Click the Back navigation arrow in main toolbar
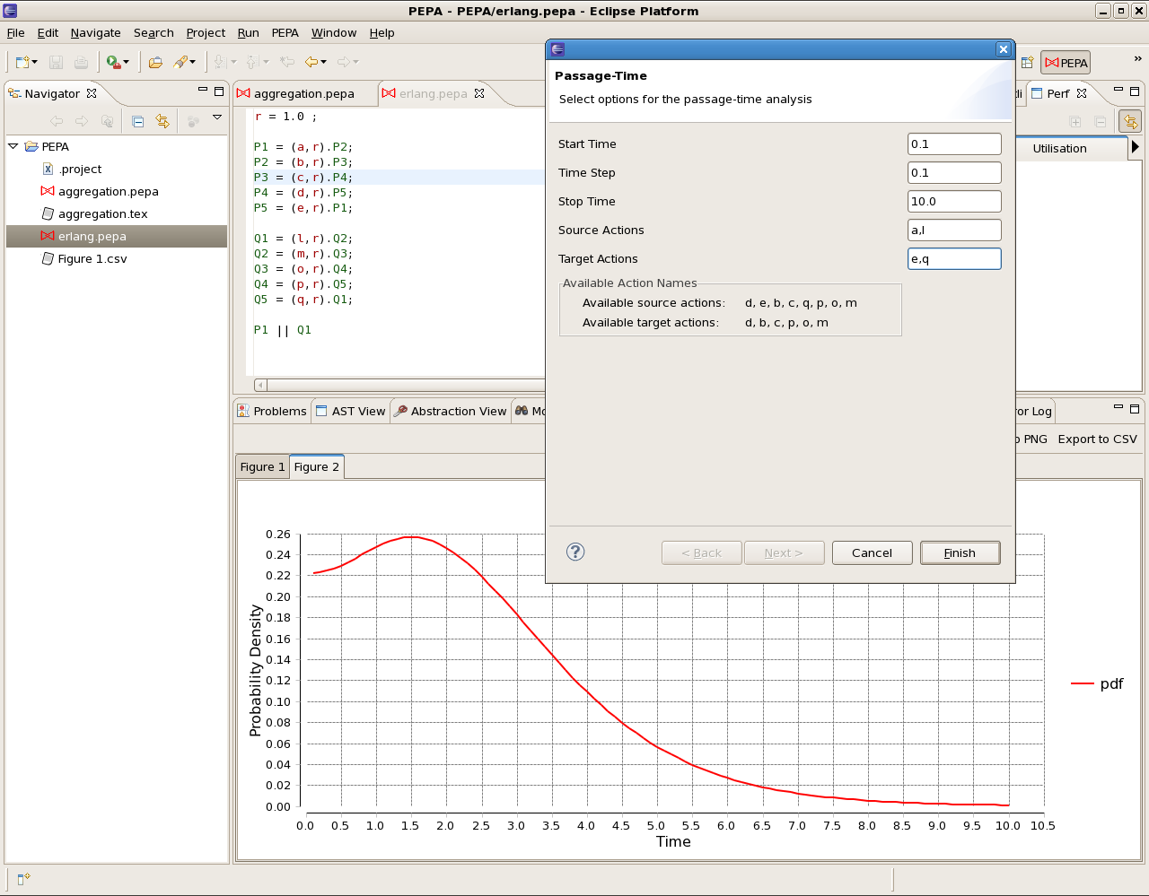The height and width of the screenshot is (896, 1149). (x=311, y=62)
